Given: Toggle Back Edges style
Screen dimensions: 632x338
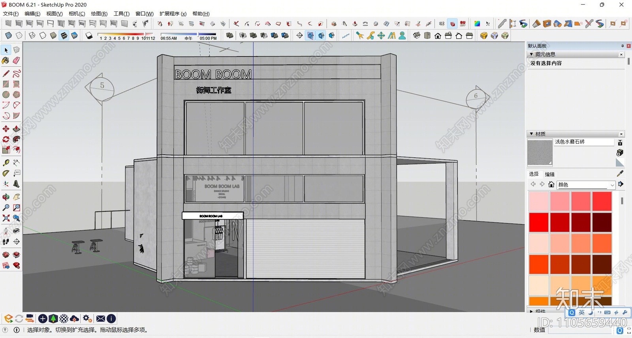Looking at the screenshot, I should tap(19, 35).
